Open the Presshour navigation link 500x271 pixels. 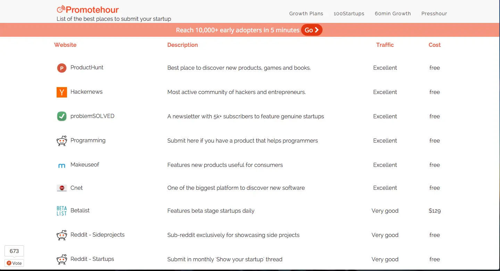tap(434, 14)
